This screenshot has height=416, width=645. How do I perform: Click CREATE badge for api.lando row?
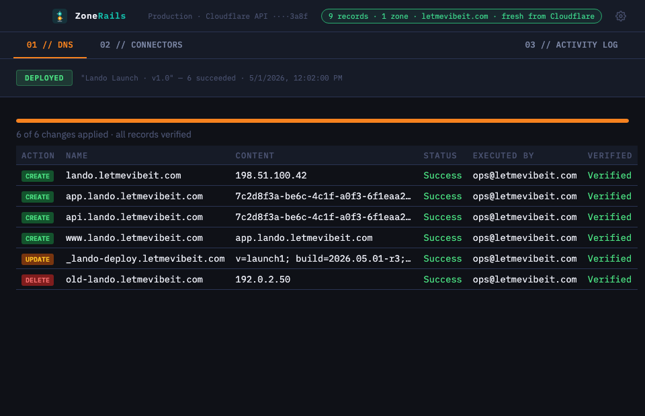(x=38, y=217)
